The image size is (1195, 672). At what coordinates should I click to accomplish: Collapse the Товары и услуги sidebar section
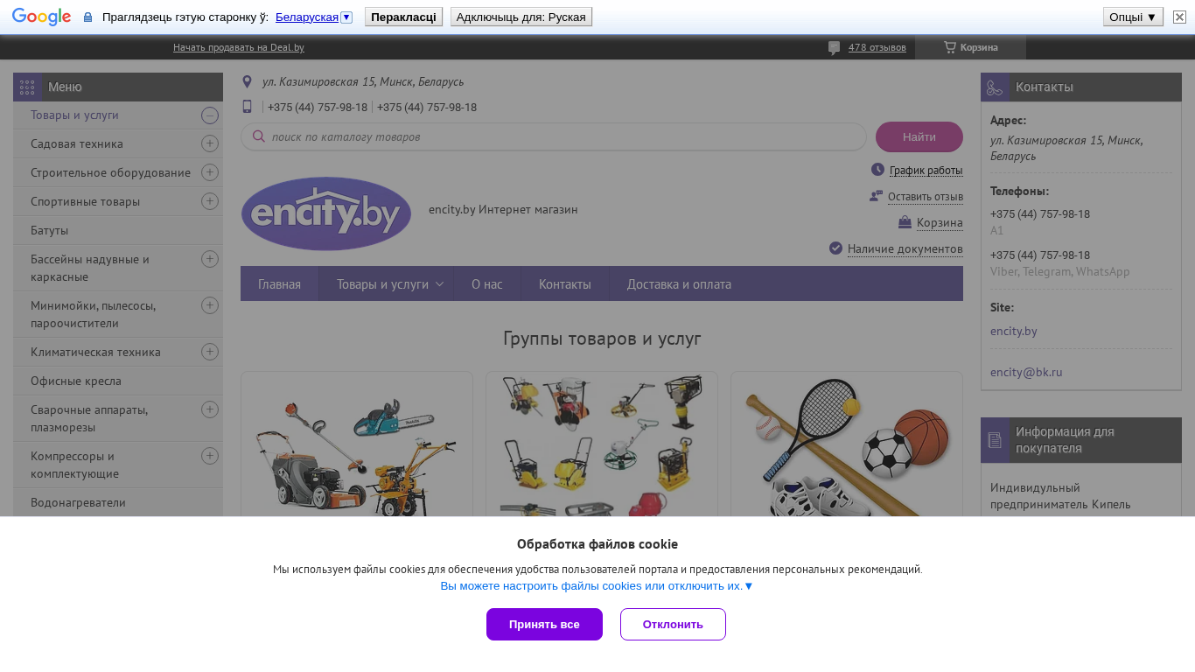coord(210,115)
